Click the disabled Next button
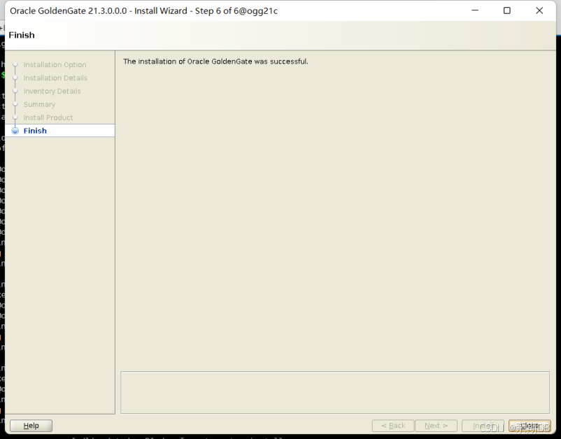Viewport: 561px width, 439px height. (x=436, y=426)
